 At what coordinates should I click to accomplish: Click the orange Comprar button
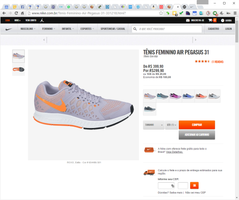click(197, 125)
